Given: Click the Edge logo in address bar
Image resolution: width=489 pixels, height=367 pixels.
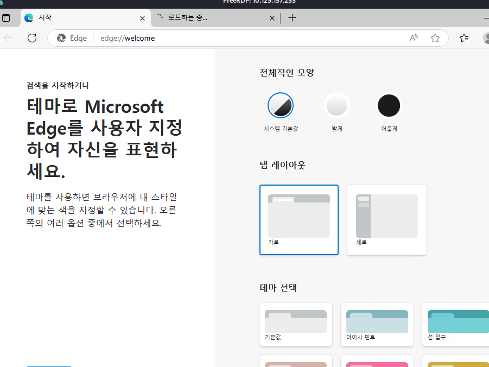Looking at the screenshot, I should (61, 38).
